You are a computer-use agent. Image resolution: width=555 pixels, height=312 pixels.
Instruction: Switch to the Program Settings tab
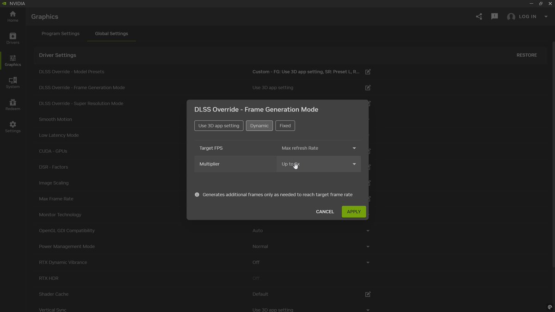click(x=61, y=33)
